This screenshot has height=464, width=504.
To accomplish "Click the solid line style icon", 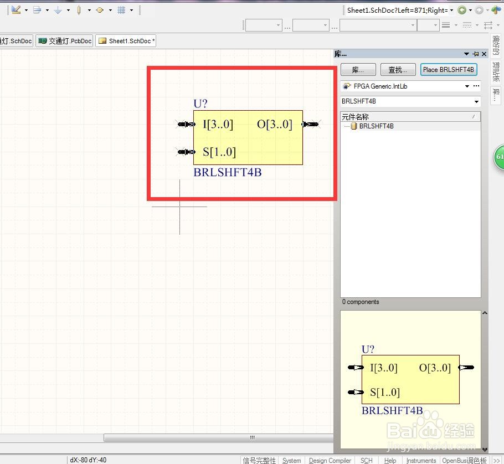I will [446, 25].
